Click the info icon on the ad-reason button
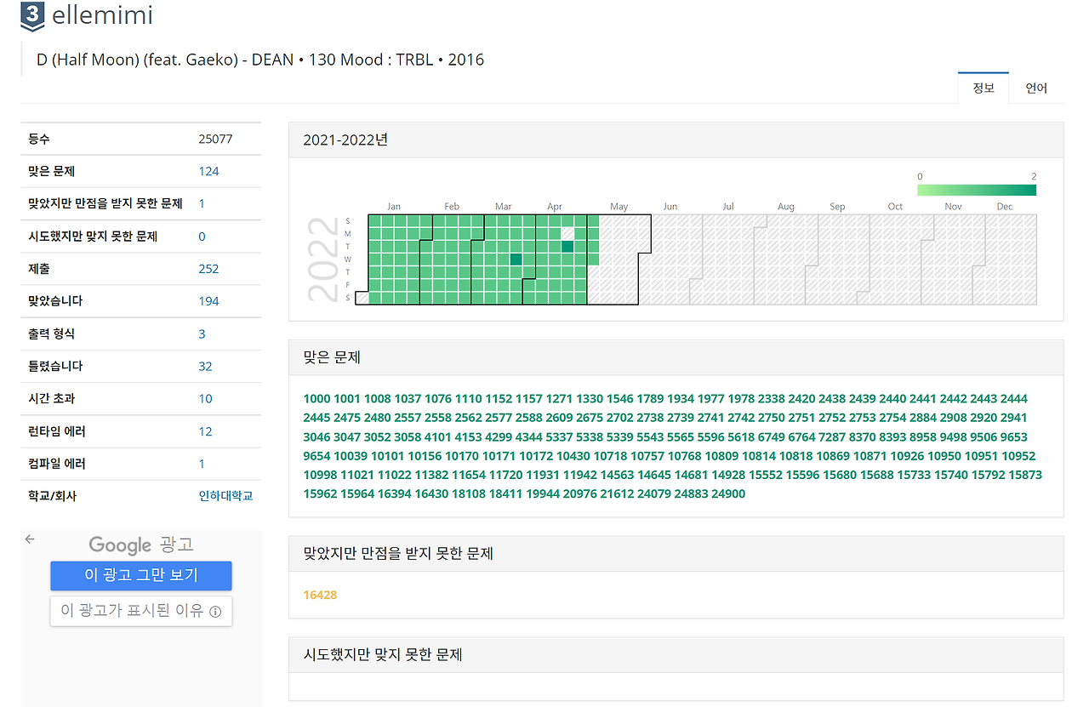The image size is (1089, 707). point(215,611)
